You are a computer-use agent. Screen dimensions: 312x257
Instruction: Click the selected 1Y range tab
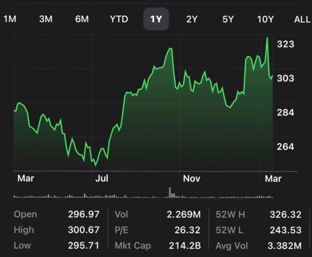click(156, 19)
